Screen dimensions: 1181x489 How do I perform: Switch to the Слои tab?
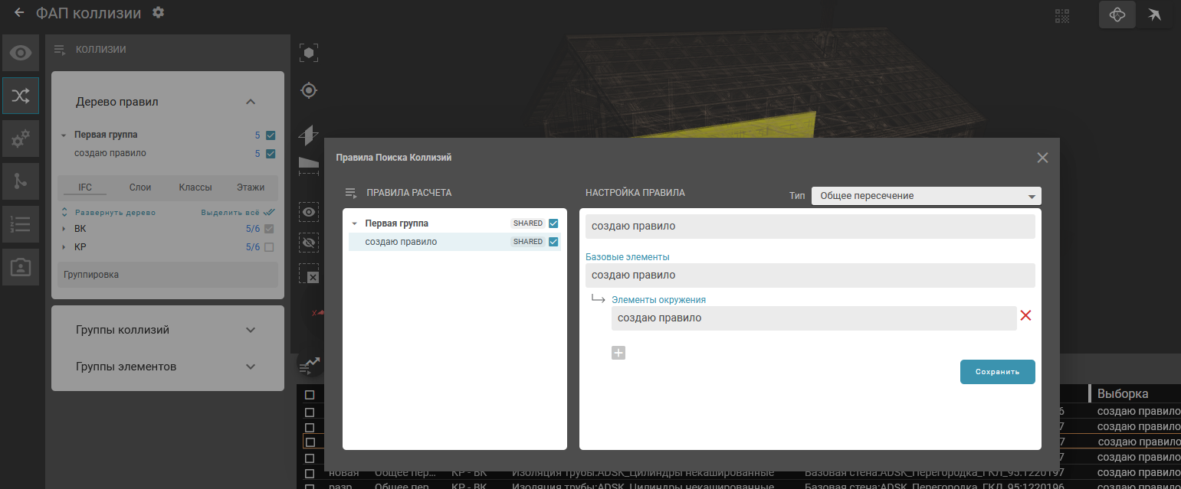tap(140, 187)
